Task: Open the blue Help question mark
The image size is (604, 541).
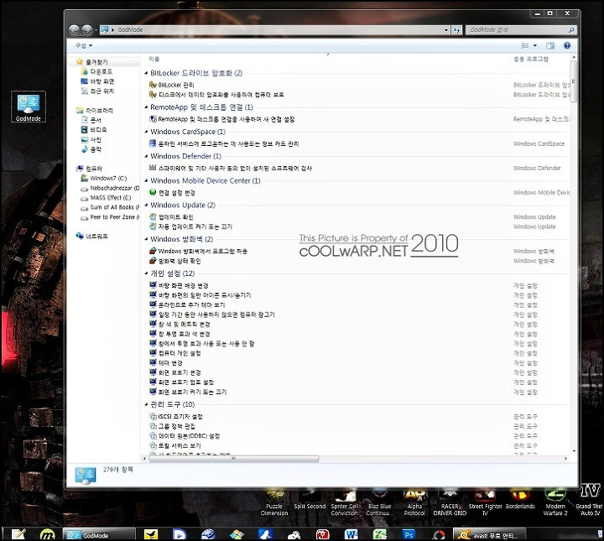Action: coord(566,45)
